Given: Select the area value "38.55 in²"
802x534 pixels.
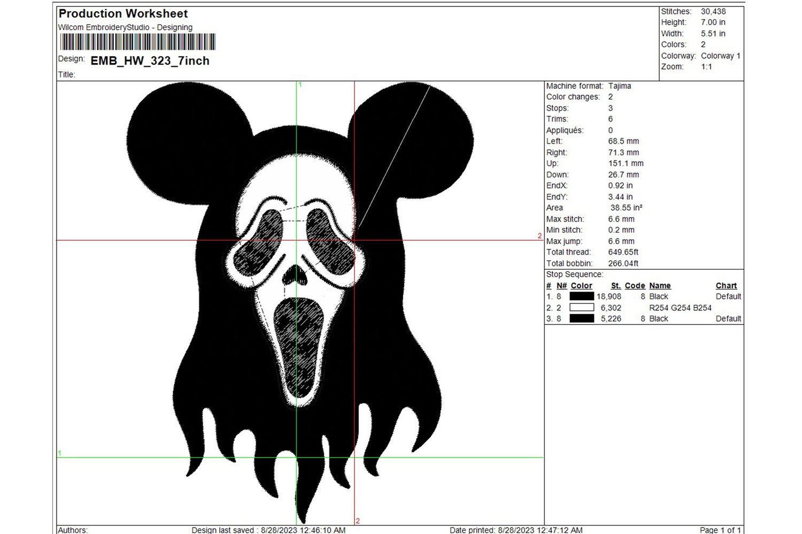Looking at the screenshot, I should pyautogui.click(x=626, y=208).
